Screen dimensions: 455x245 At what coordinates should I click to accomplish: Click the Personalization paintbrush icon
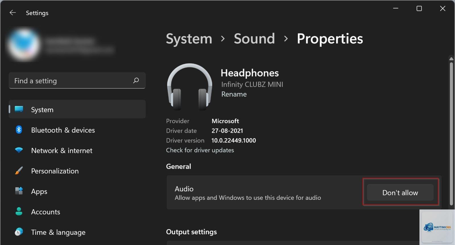click(19, 171)
